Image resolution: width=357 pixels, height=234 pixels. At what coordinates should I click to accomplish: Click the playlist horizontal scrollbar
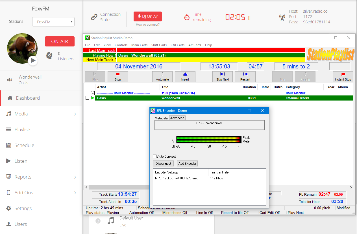pyautogui.click(x=119, y=187)
